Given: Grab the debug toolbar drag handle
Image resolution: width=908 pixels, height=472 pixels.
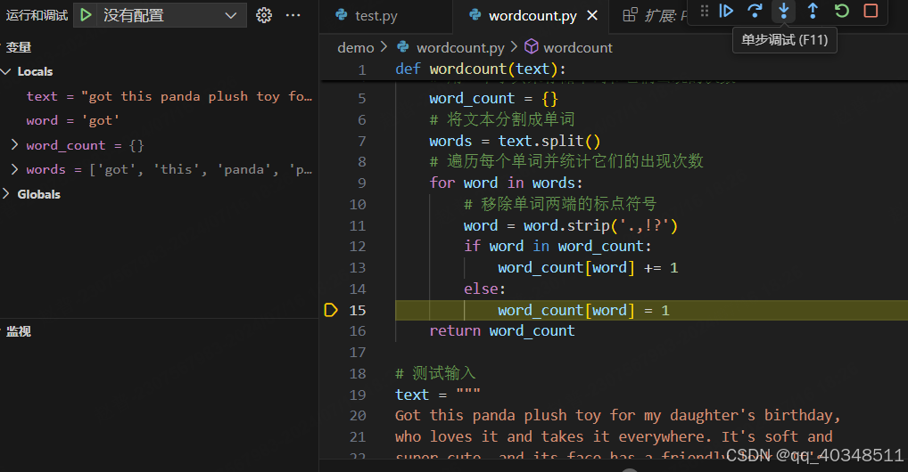Looking at the screenshot, I should coord(704,11).
